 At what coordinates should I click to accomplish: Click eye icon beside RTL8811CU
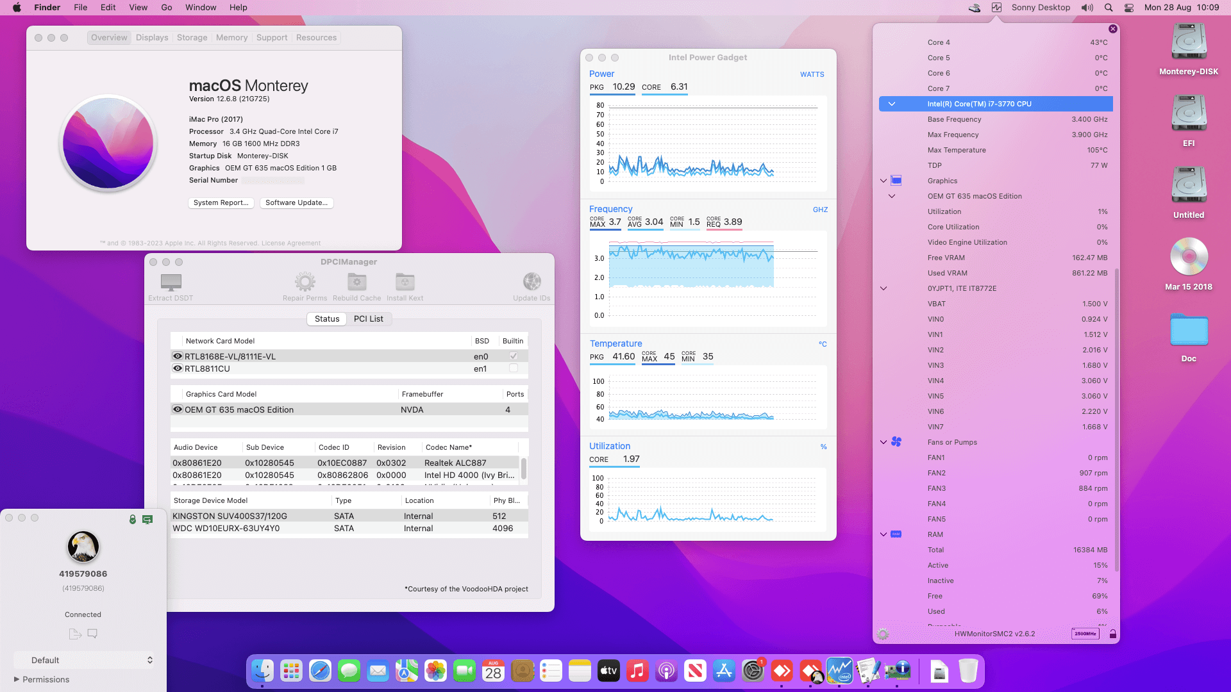click(178, 368)
